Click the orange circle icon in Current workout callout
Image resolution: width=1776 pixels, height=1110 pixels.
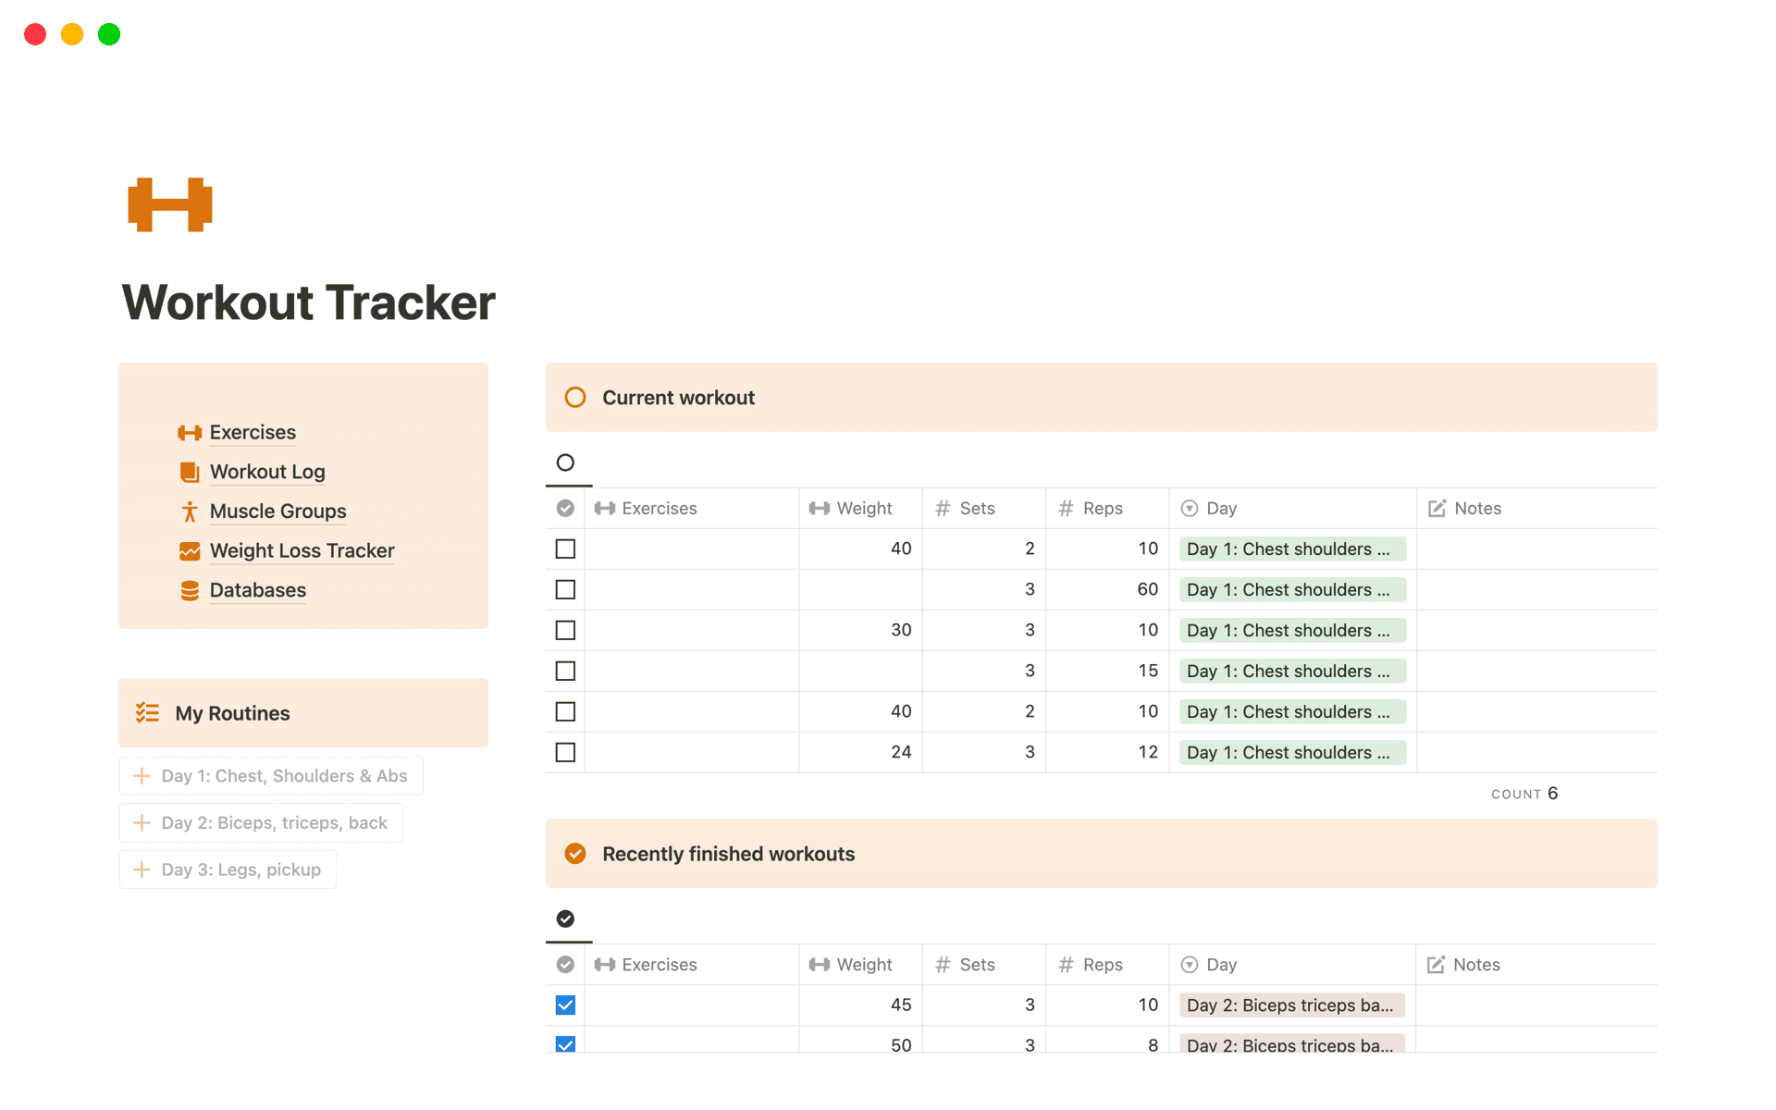coord(575,397)
